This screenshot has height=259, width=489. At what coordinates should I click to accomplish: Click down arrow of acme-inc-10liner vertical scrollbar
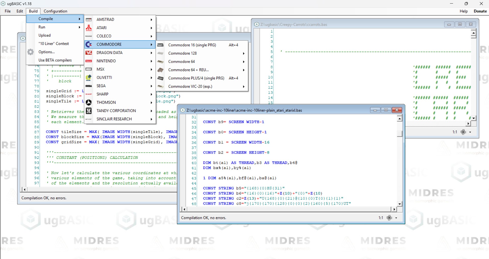(400, 204)
